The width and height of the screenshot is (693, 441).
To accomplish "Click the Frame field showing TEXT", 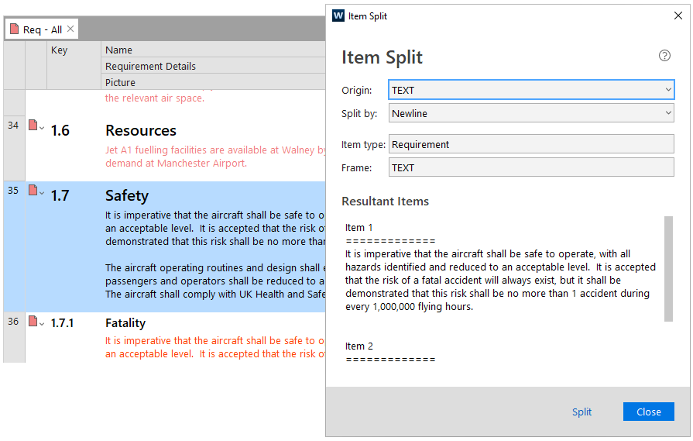I will tap(531, 167).
